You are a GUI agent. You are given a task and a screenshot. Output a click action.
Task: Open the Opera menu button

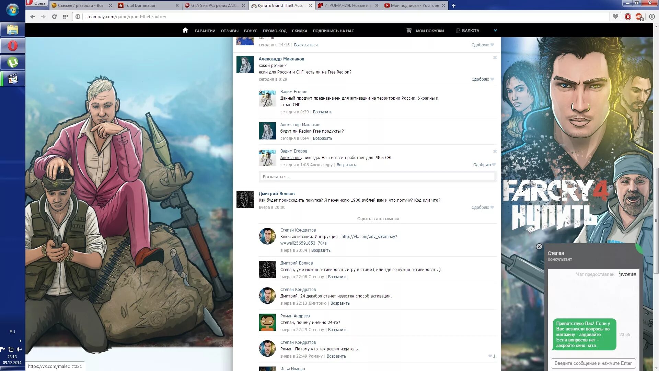pyautogui.click(x=37, y=3)
